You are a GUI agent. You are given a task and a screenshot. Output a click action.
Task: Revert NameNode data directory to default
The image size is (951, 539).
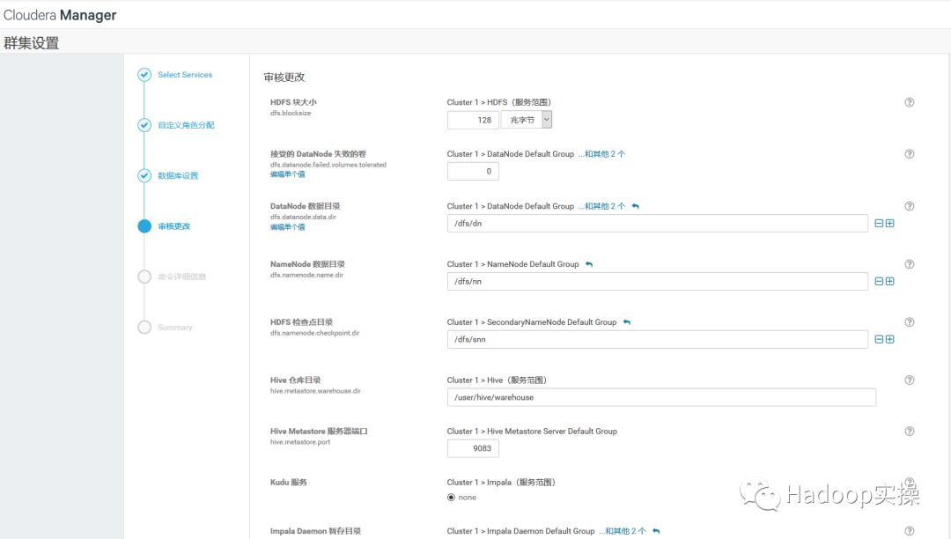(x=589, y=264)
